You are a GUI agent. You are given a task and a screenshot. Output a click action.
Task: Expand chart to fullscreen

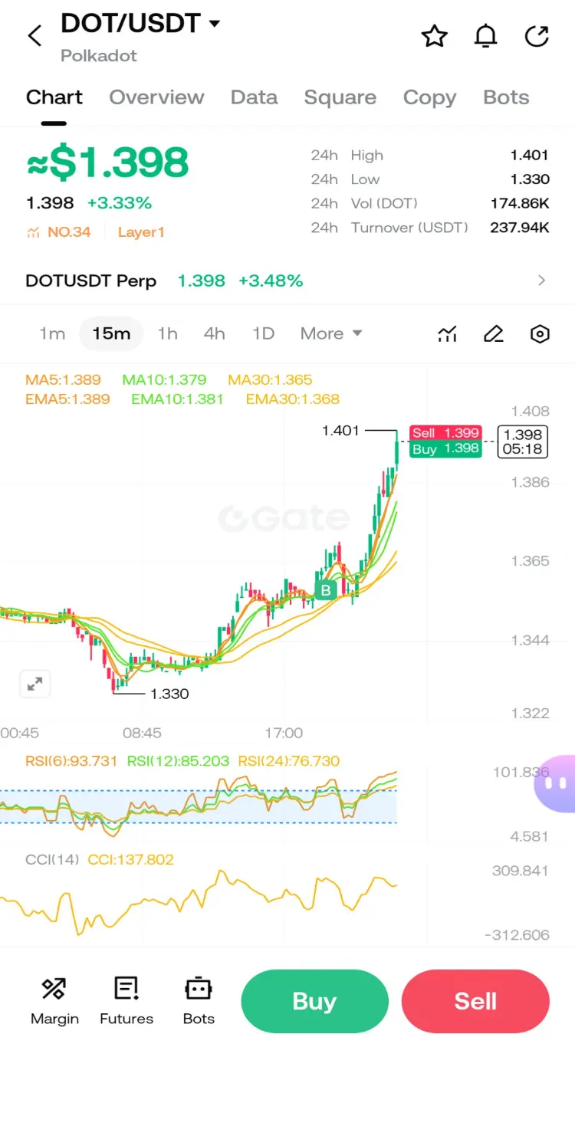click(34, 684)
